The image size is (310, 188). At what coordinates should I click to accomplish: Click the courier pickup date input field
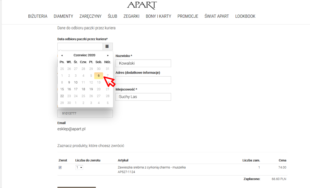80,46
